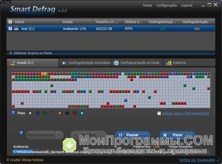This screenshot has height=164, width=222.
Task: Sort by the Estado column header
Action: pyautogui.click(x=76, y=22)
